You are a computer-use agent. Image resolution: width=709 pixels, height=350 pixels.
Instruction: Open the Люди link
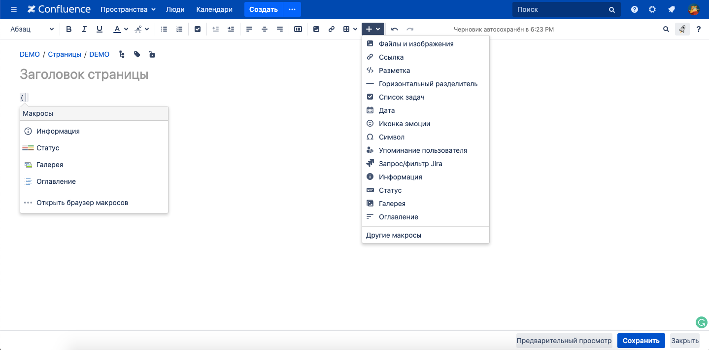(175, 9)
